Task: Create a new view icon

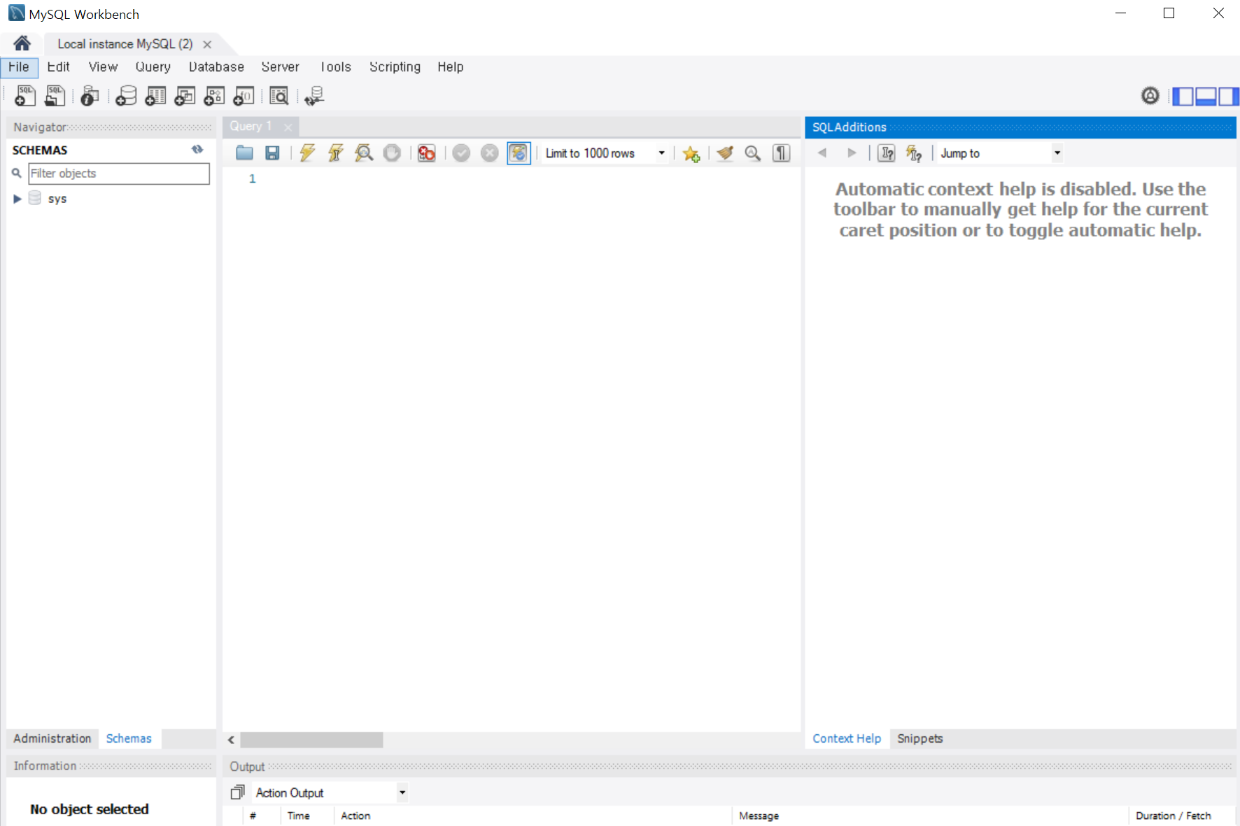Action: coord(185,95)
